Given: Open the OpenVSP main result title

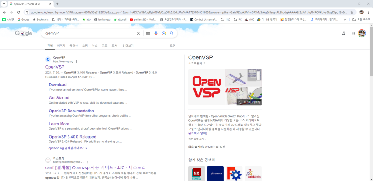Looking at the screenshot, I should (x=55, y=67).
